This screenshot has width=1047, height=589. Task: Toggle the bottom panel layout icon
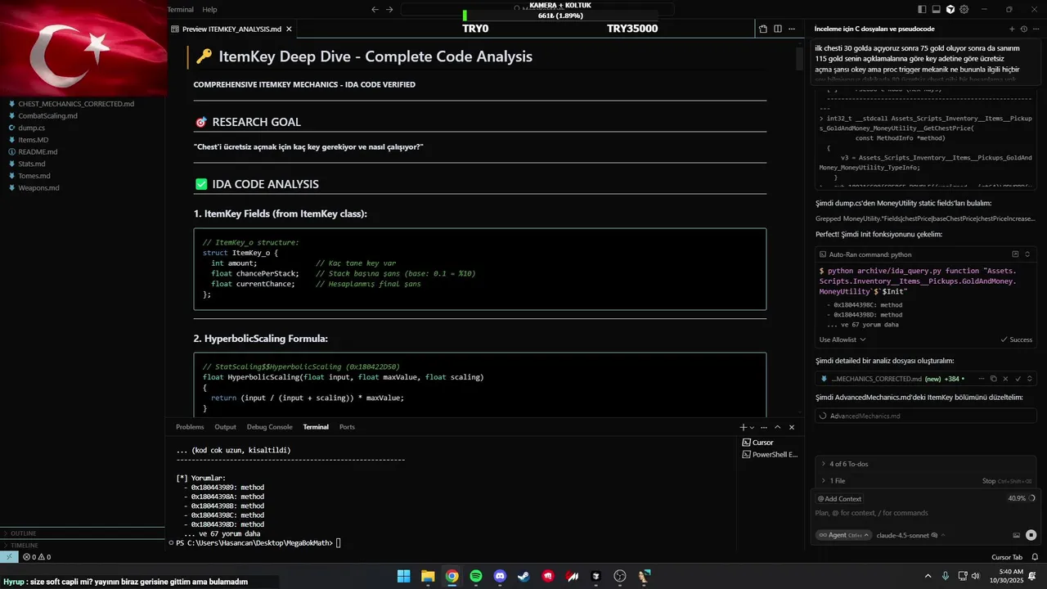(x=937, y=10)
